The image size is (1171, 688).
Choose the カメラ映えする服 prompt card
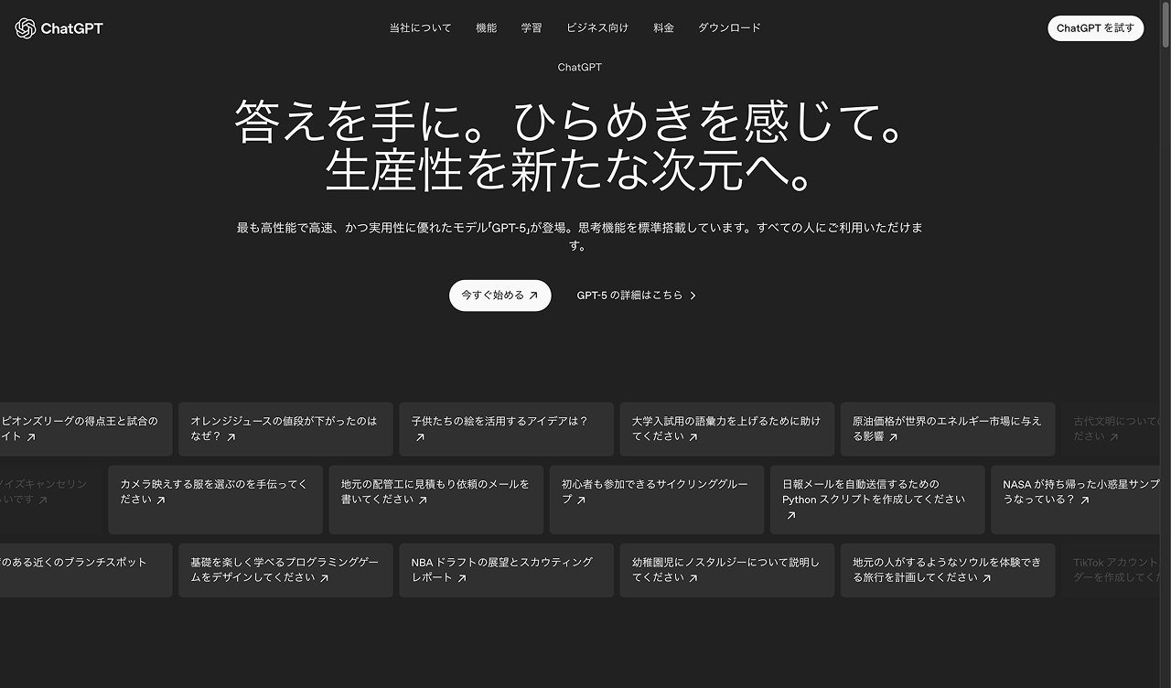click(215, 500)
